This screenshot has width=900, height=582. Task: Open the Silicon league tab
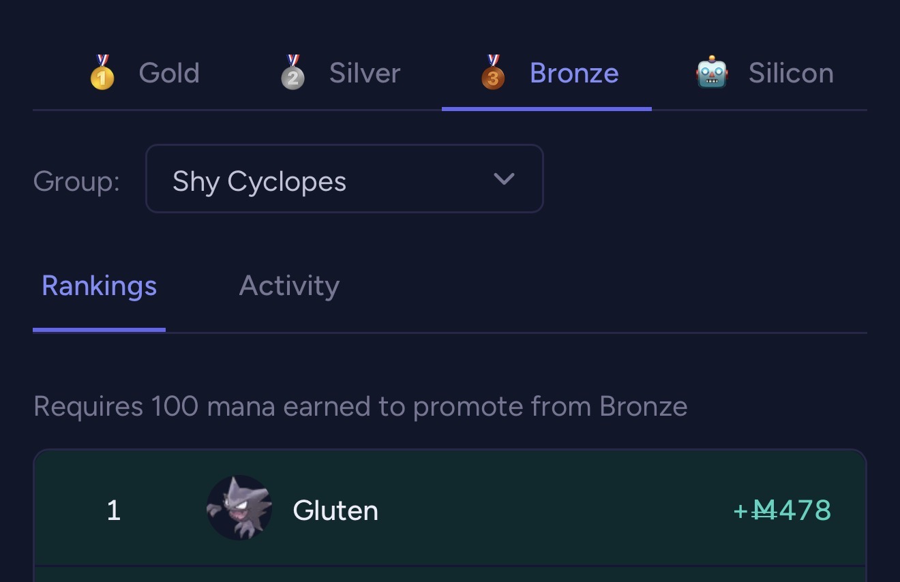[x=791, y=73]
